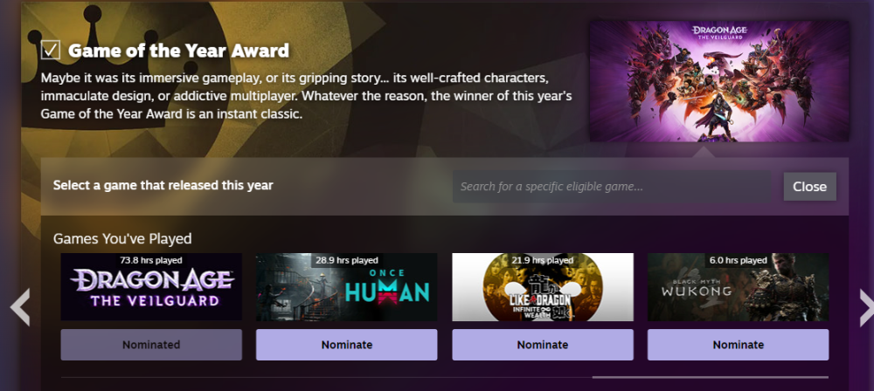Focus the eligible game search field
The width and height of the screenshot is (874, 391).
tap(612, 187)
